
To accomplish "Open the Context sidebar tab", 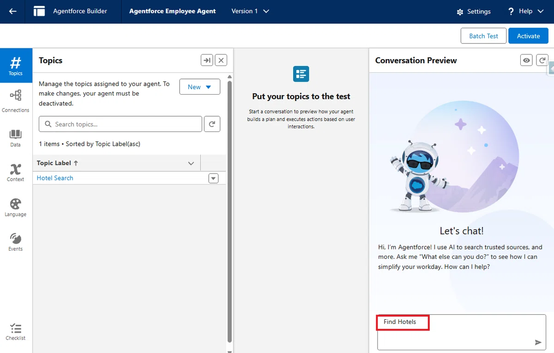I will [x=16, y=173].
